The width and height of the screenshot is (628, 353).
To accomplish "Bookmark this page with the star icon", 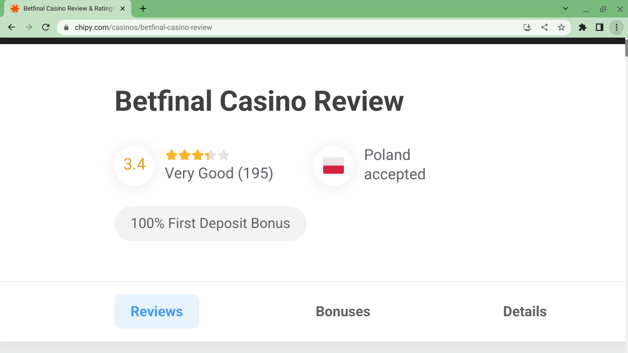I will click(x=561, y=28).
